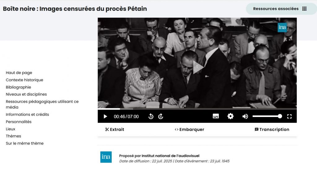Seek on the video progress bar
Image resolution: width=317 pixels, height=169 pixels.
(197, 109)
